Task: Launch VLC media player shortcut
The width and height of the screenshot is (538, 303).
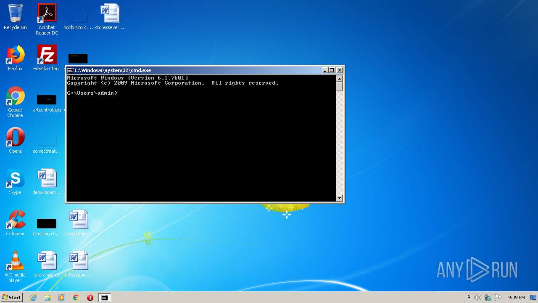Action: (x=15, y=267)
